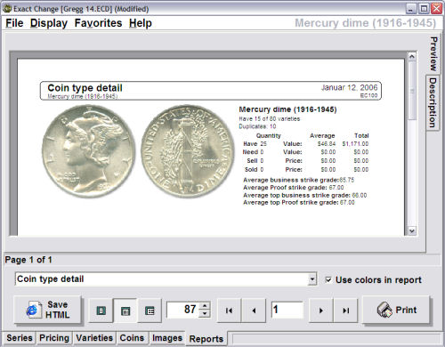Switch to the Varieties tab
445x347 pixels.
[x=94, y=338]
